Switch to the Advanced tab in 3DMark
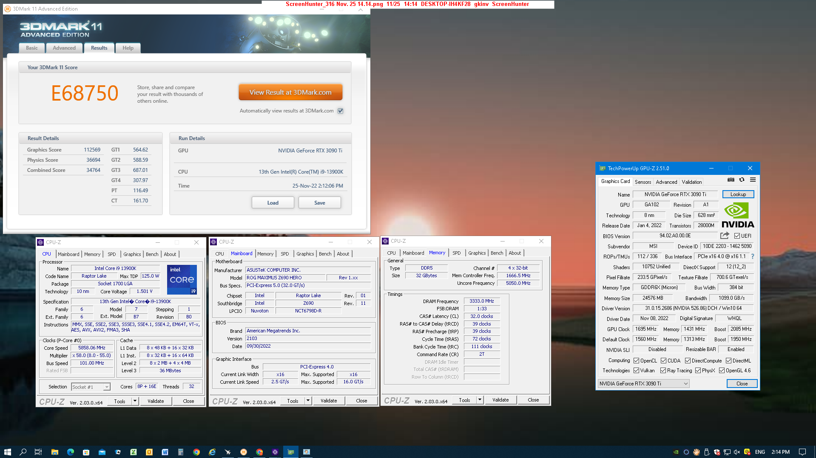 (x=64, y=48)
